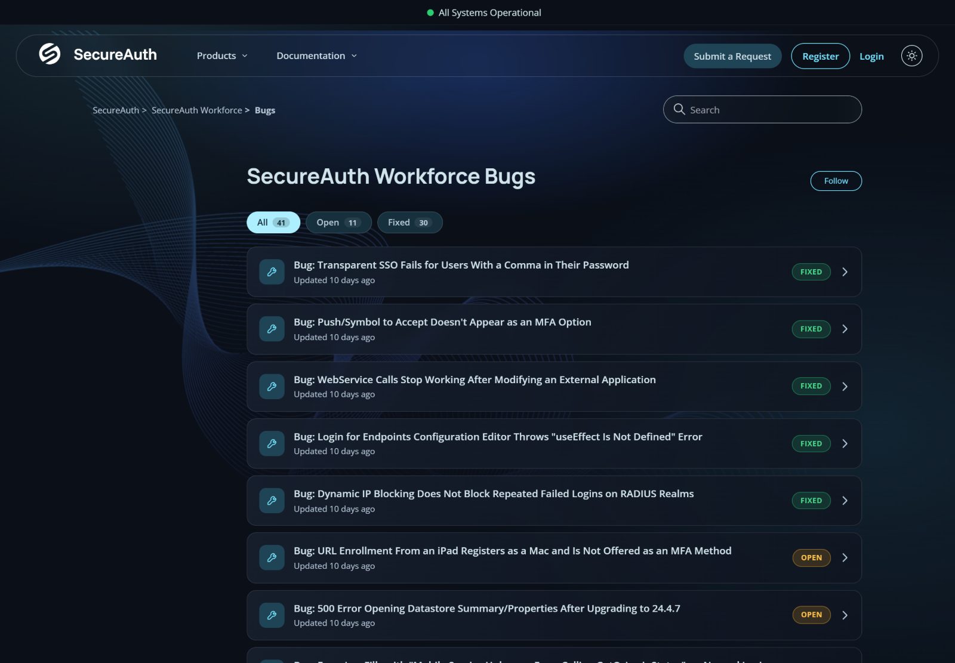Screen dimensions: 955x663
Task: Click wrench icon for Transparent SSO bug
Action: click(x=272, y=272)
